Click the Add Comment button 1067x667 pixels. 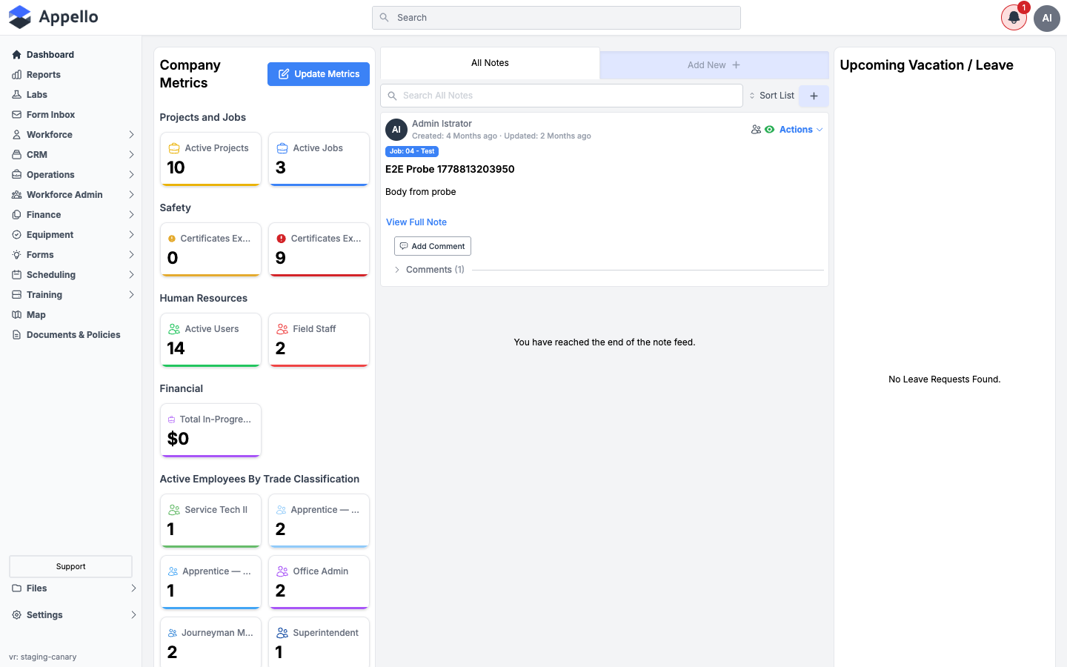coord(433,246)
